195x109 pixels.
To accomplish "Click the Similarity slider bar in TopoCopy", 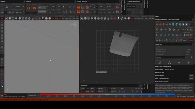I will [x=170, y=57].
